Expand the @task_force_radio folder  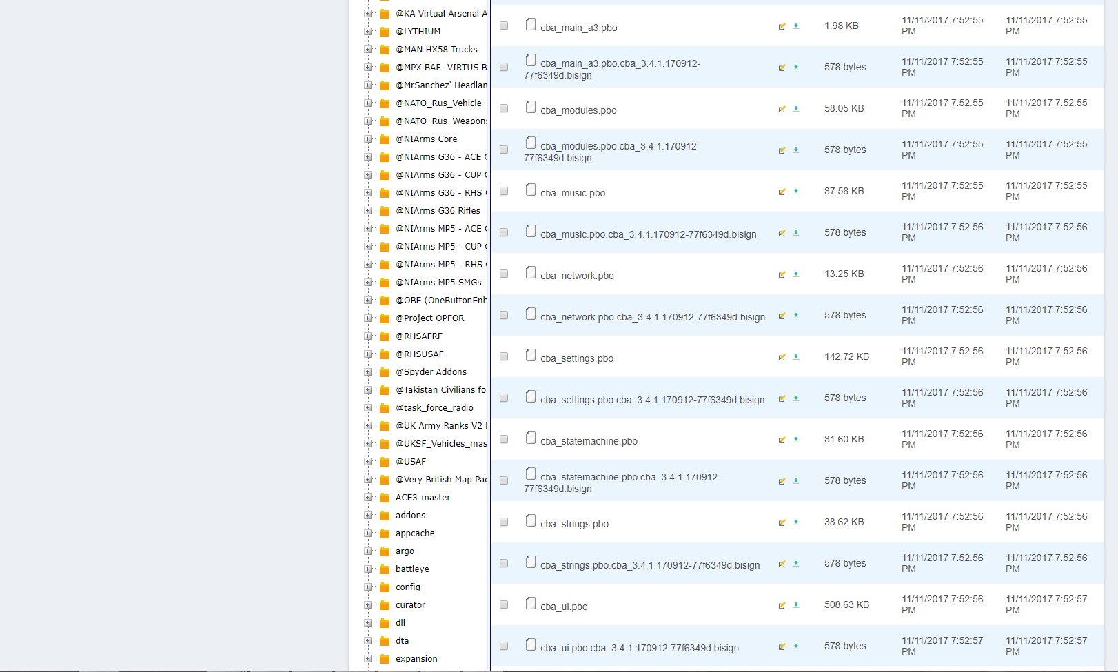(x=369, y=407)
